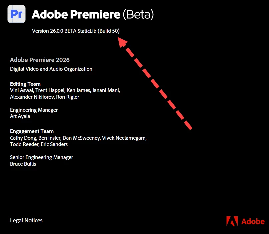Click the red Adobe wordmark text

pos(253,221)
